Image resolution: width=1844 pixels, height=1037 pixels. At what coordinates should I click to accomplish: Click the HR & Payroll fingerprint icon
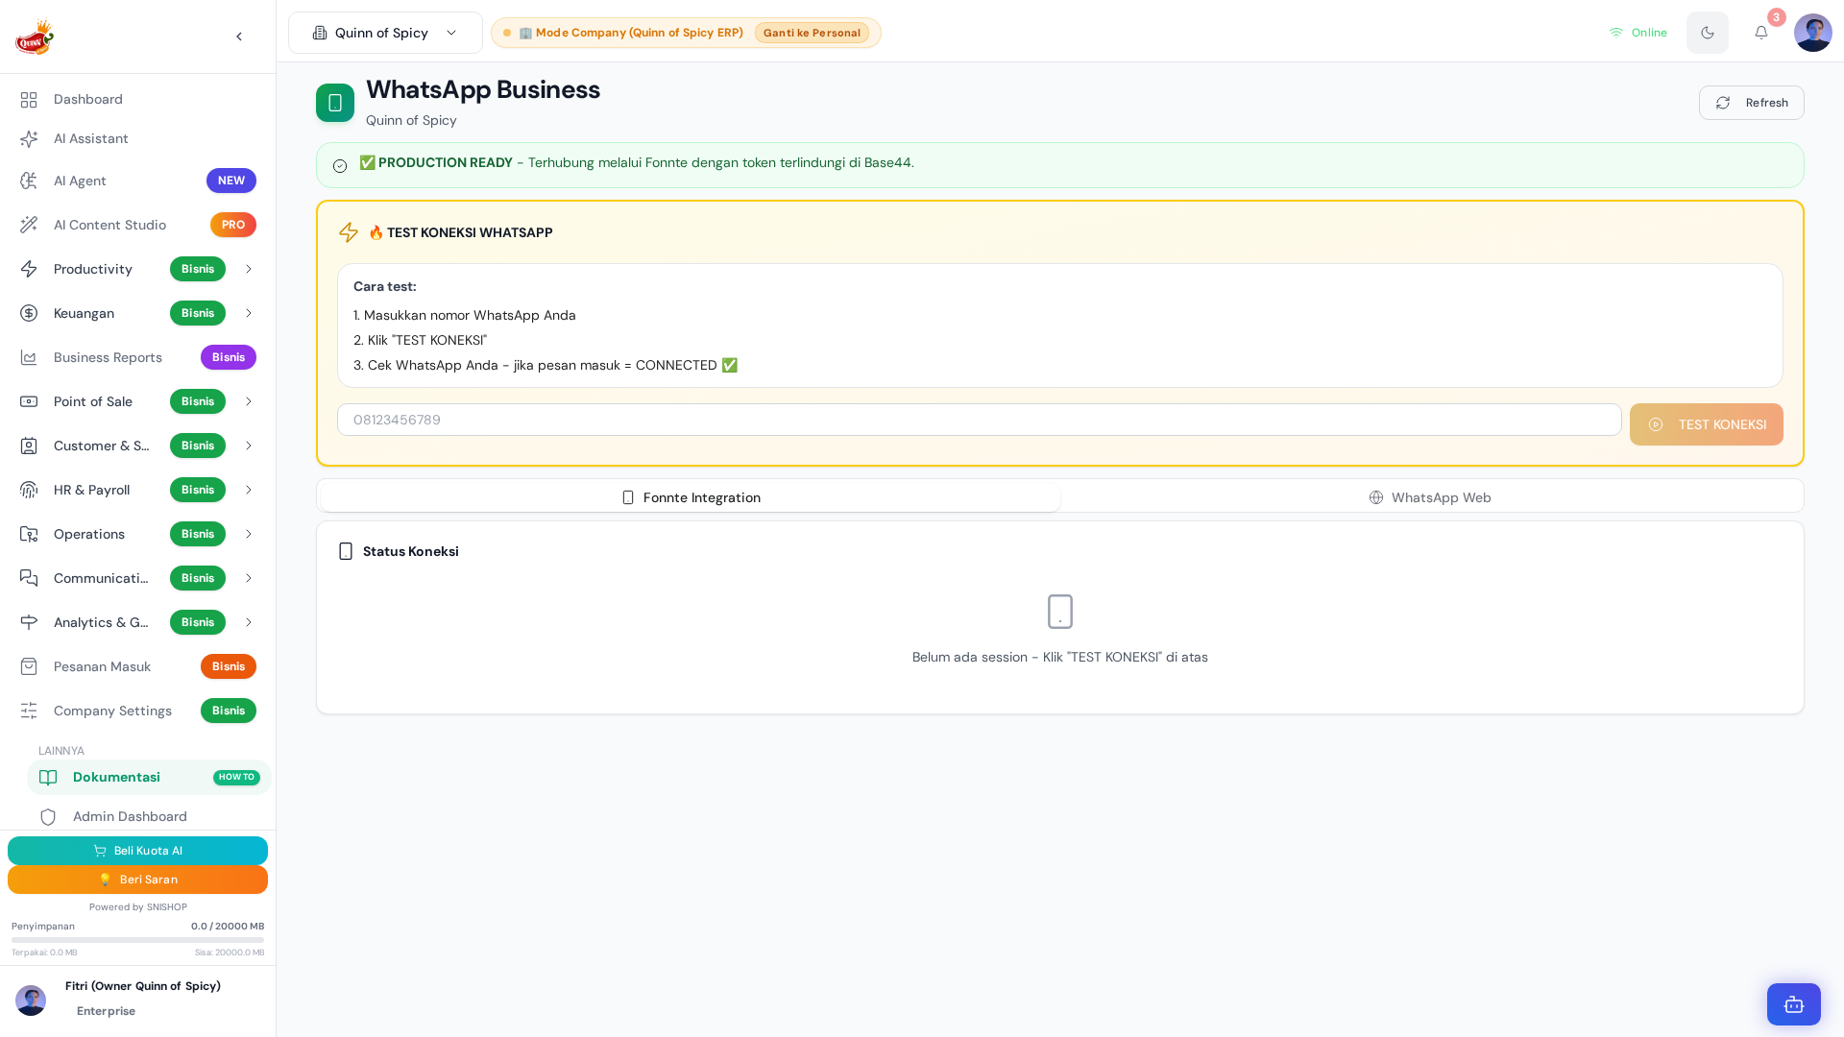click(x=29, y=490)
